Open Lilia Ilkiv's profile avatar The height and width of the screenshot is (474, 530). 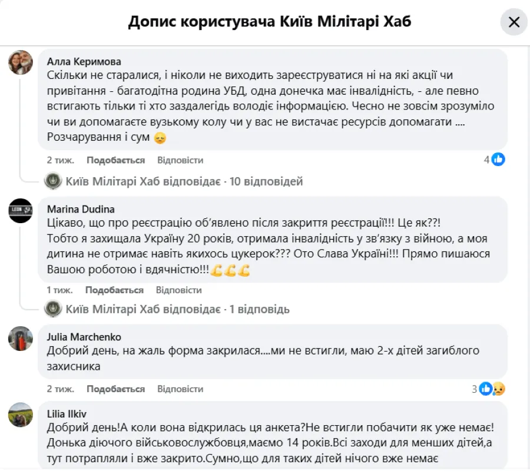pyautogui.click(x=21, y=414)
